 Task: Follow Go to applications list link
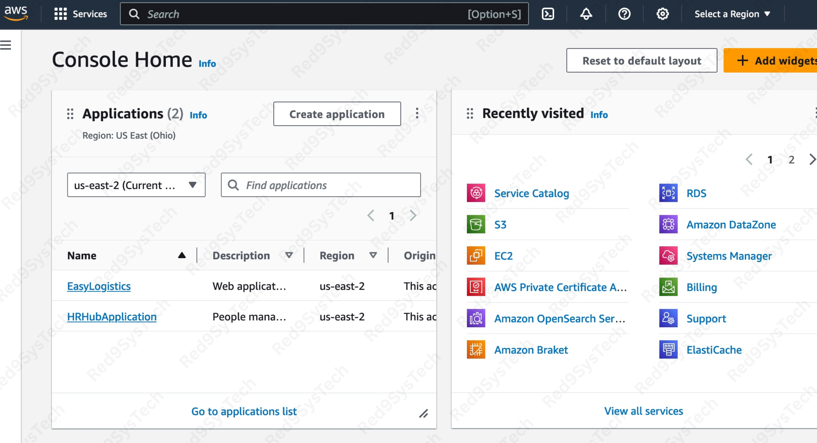244,411
